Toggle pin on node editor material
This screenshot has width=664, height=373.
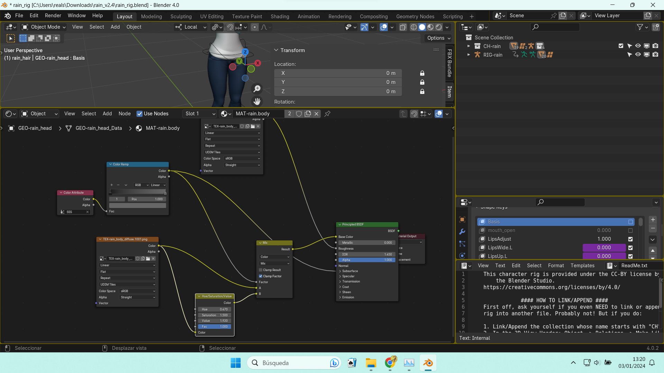click(328, 114)
